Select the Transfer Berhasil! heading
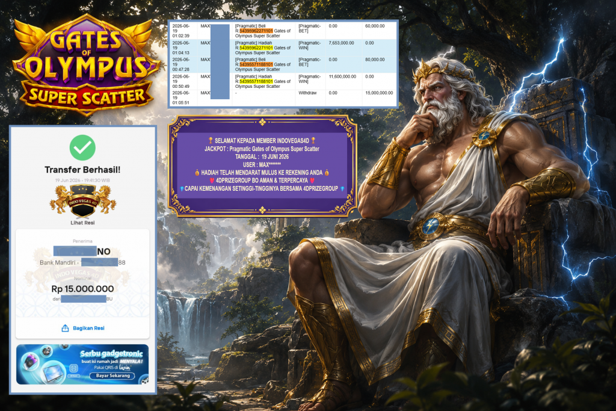Image resolution: width=616 pixels, height=411 pixels. (82, 170)
